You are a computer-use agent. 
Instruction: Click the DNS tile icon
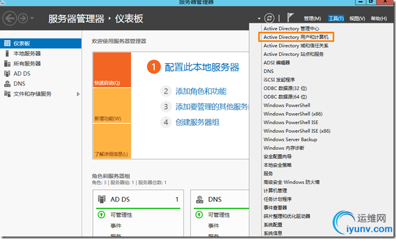(x=200, y=200)
